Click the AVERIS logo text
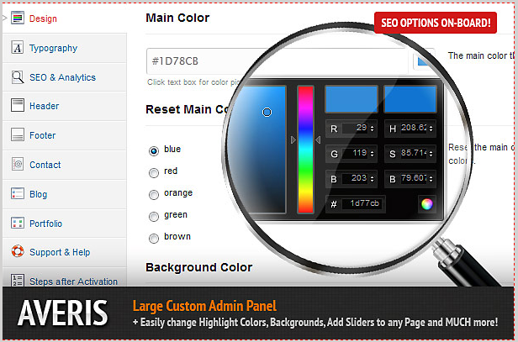 62,313
